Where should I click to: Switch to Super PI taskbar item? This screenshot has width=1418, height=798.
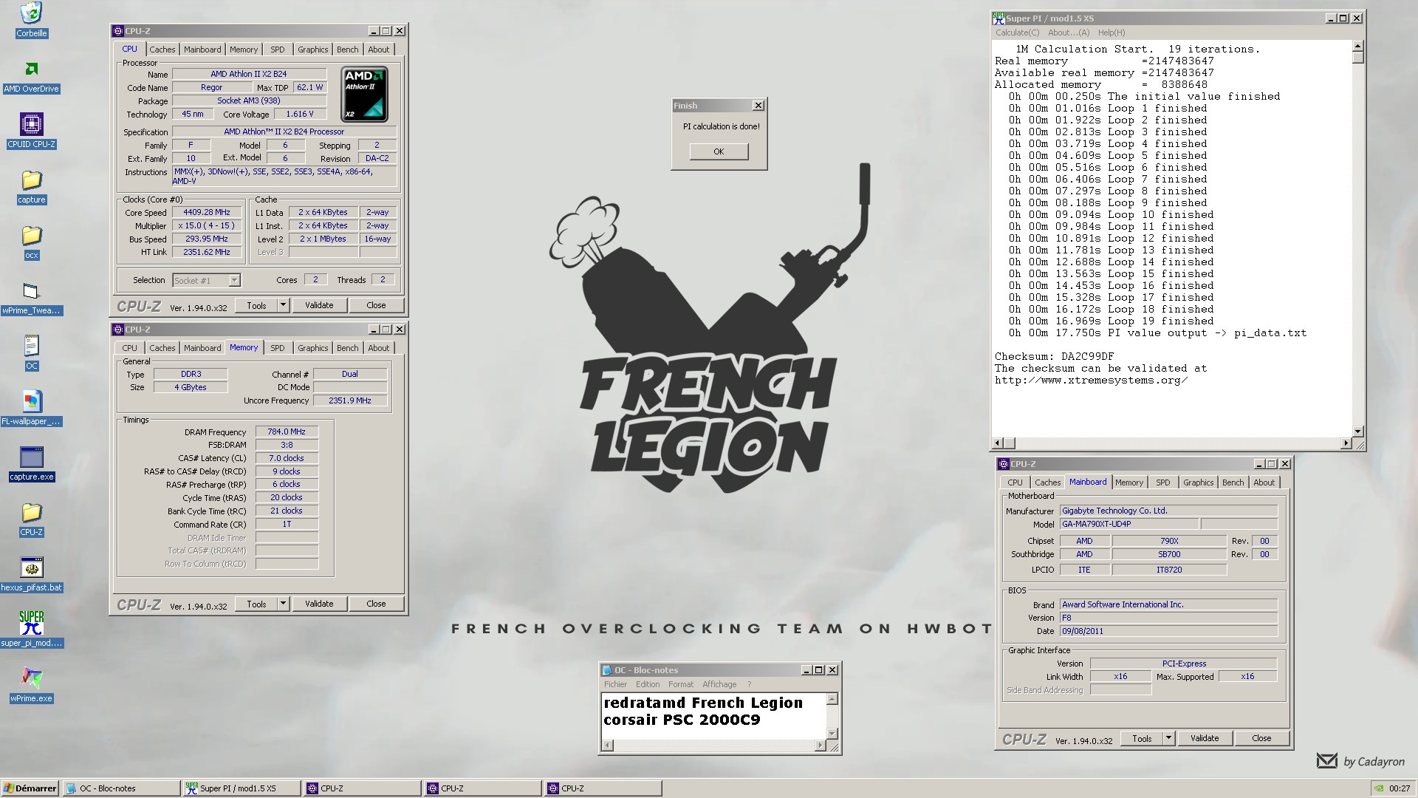click(242, 788)
